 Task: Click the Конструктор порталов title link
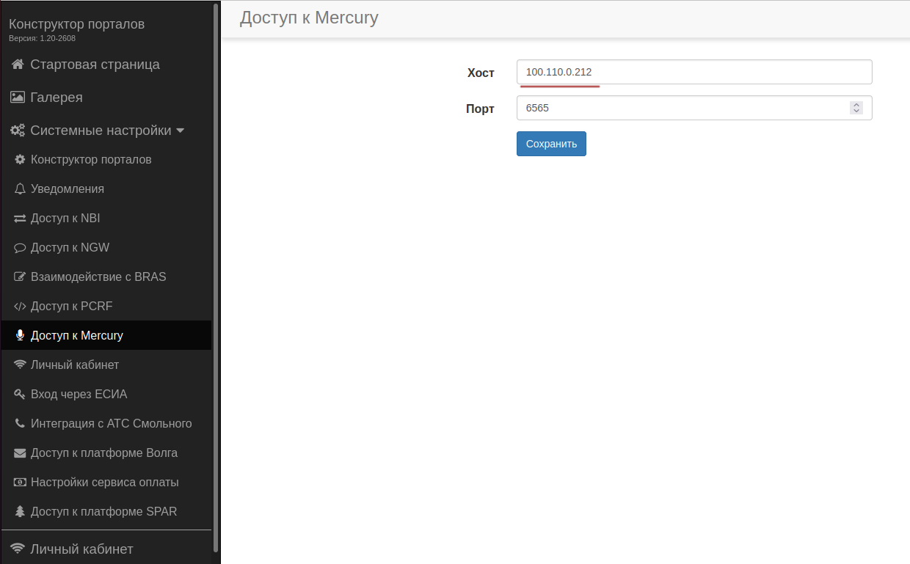pyautogui.click(x=76, y=24)
